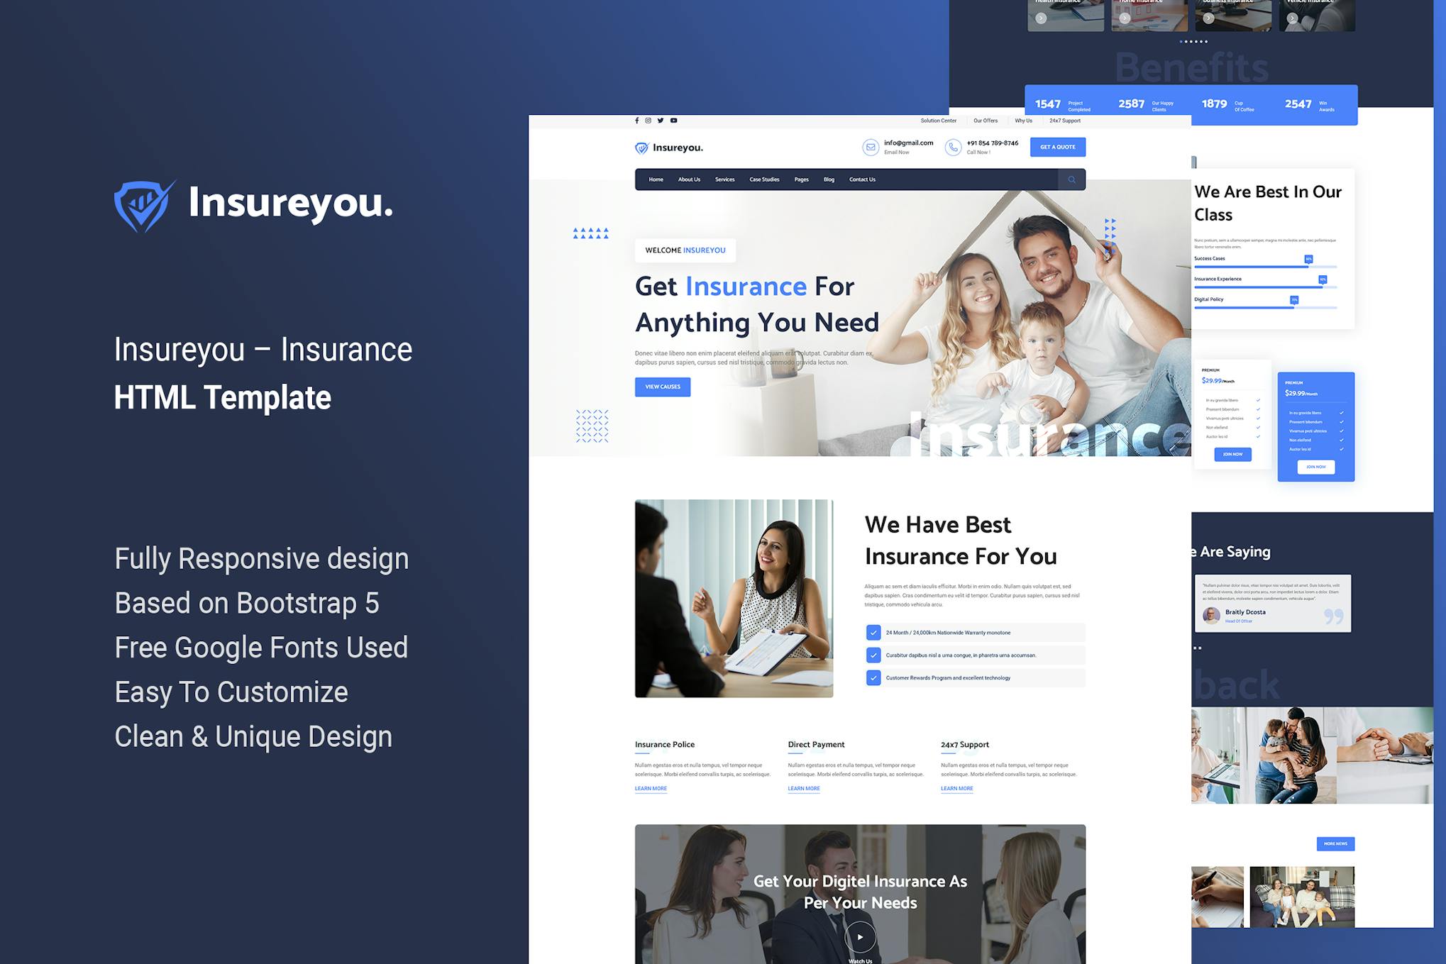Screen dimensions: 1446x964
Task: Open search with magnifier icon
Action: (1071, 179)
